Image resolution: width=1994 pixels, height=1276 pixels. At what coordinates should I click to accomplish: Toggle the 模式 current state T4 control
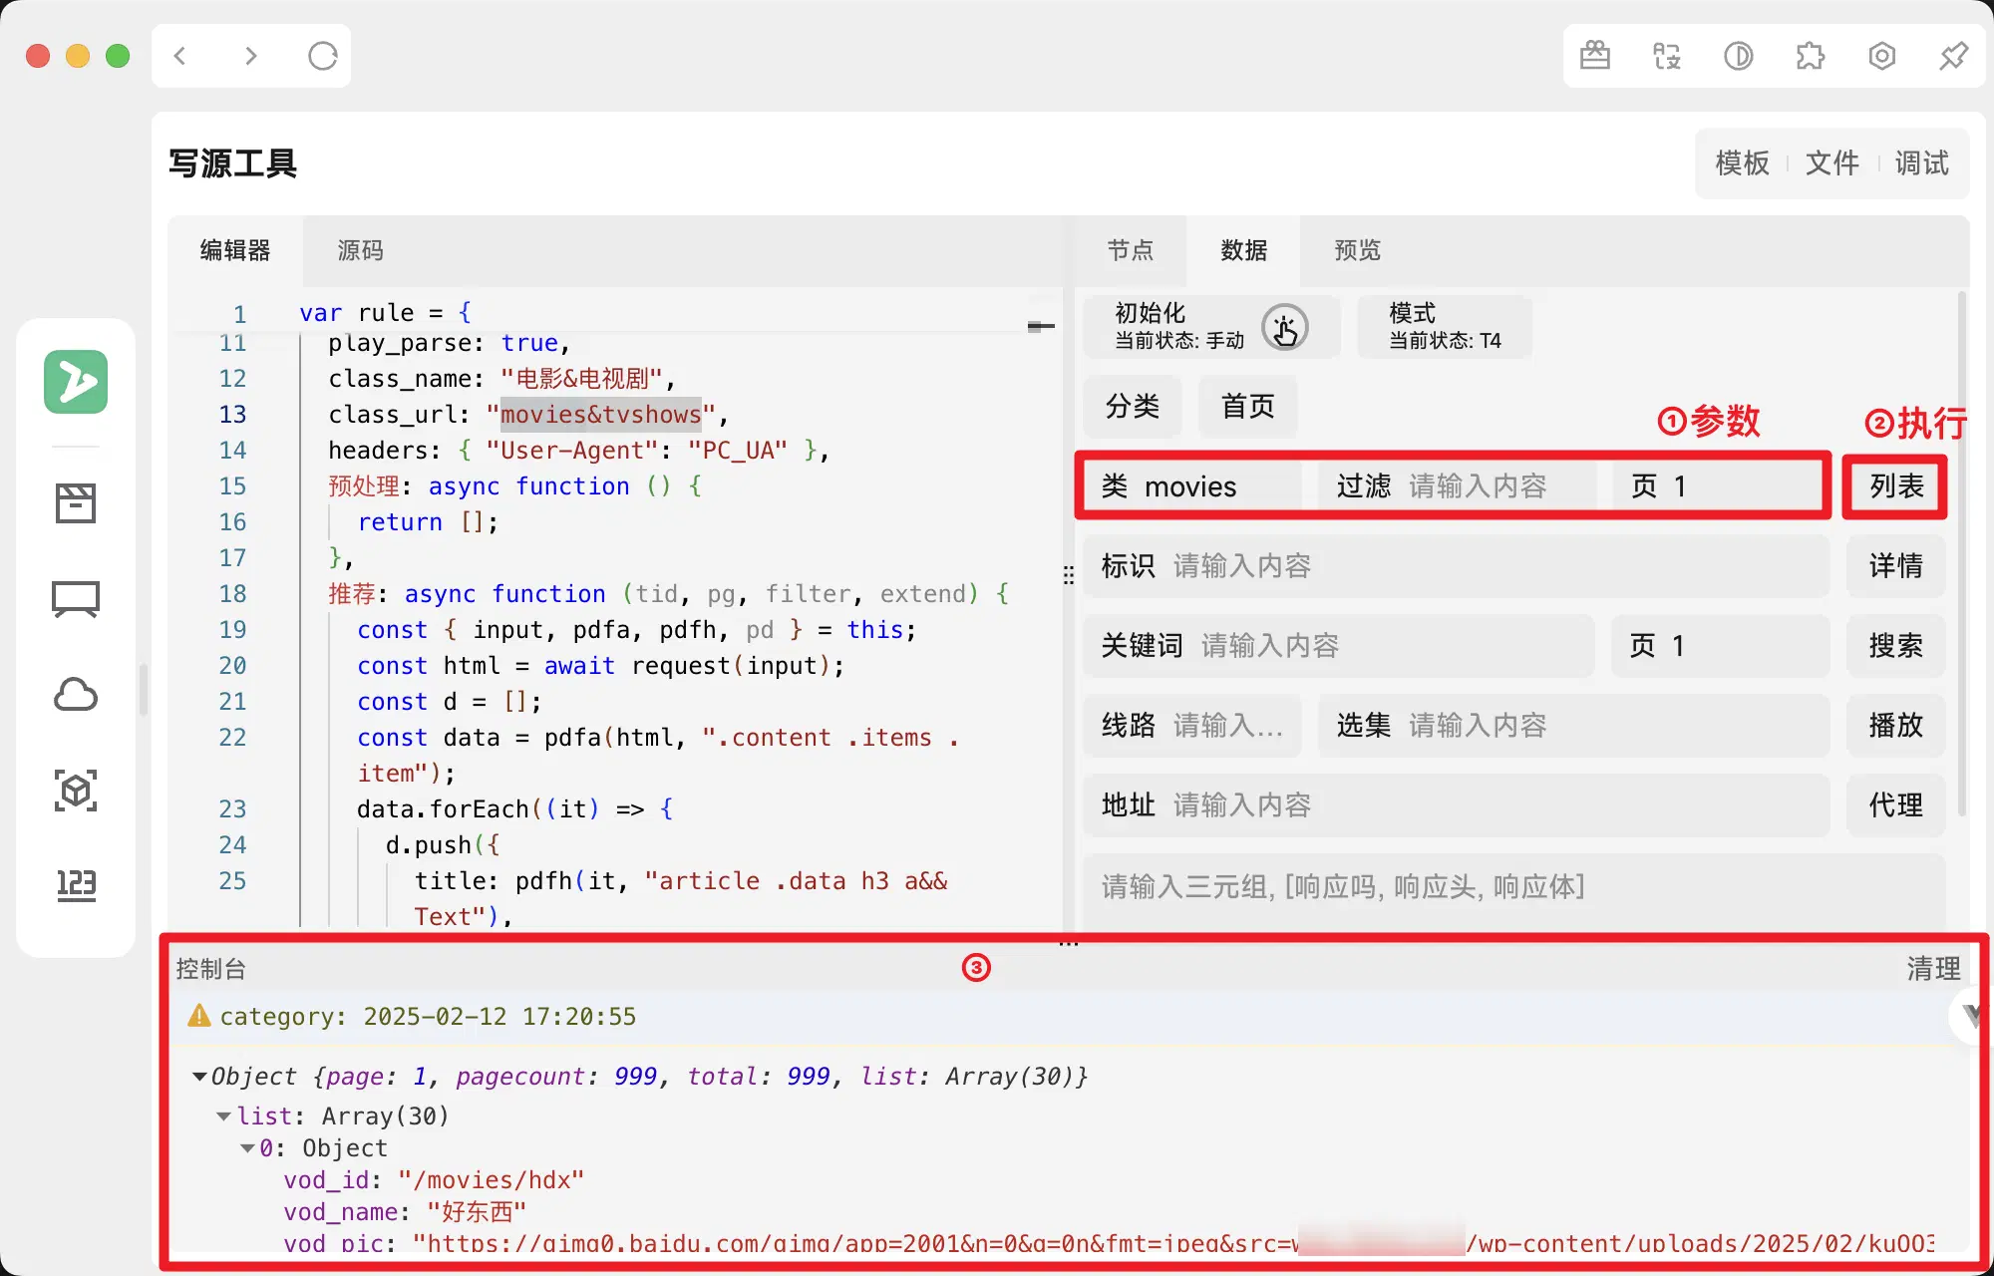[1446, 328]
